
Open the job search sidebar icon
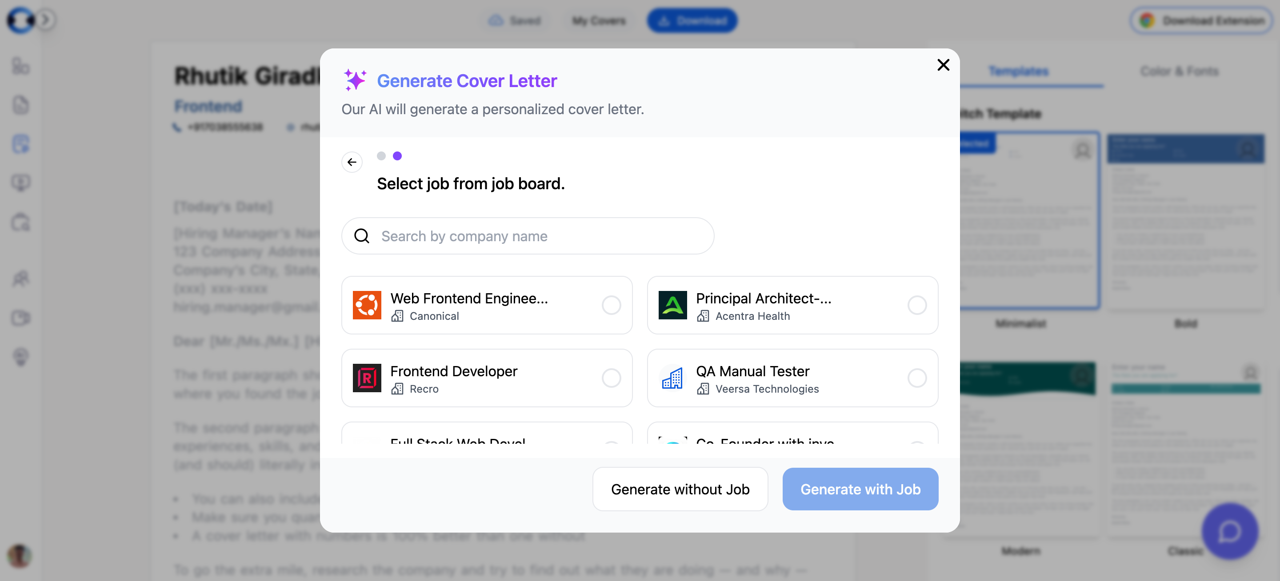click(x=20, y=223)
